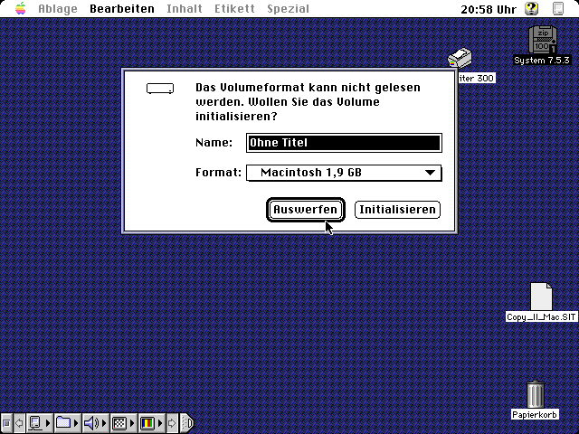579x434 pixels.
Task: Collapse the control strip using end tab
Action: 187,422
